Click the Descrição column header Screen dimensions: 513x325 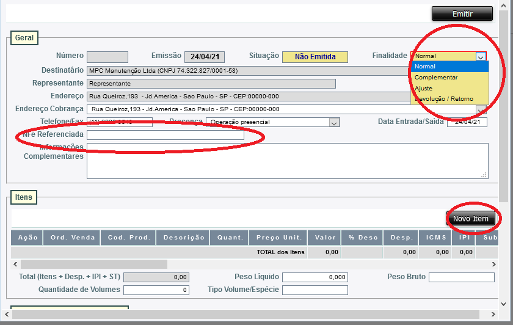tap(183, 238)
